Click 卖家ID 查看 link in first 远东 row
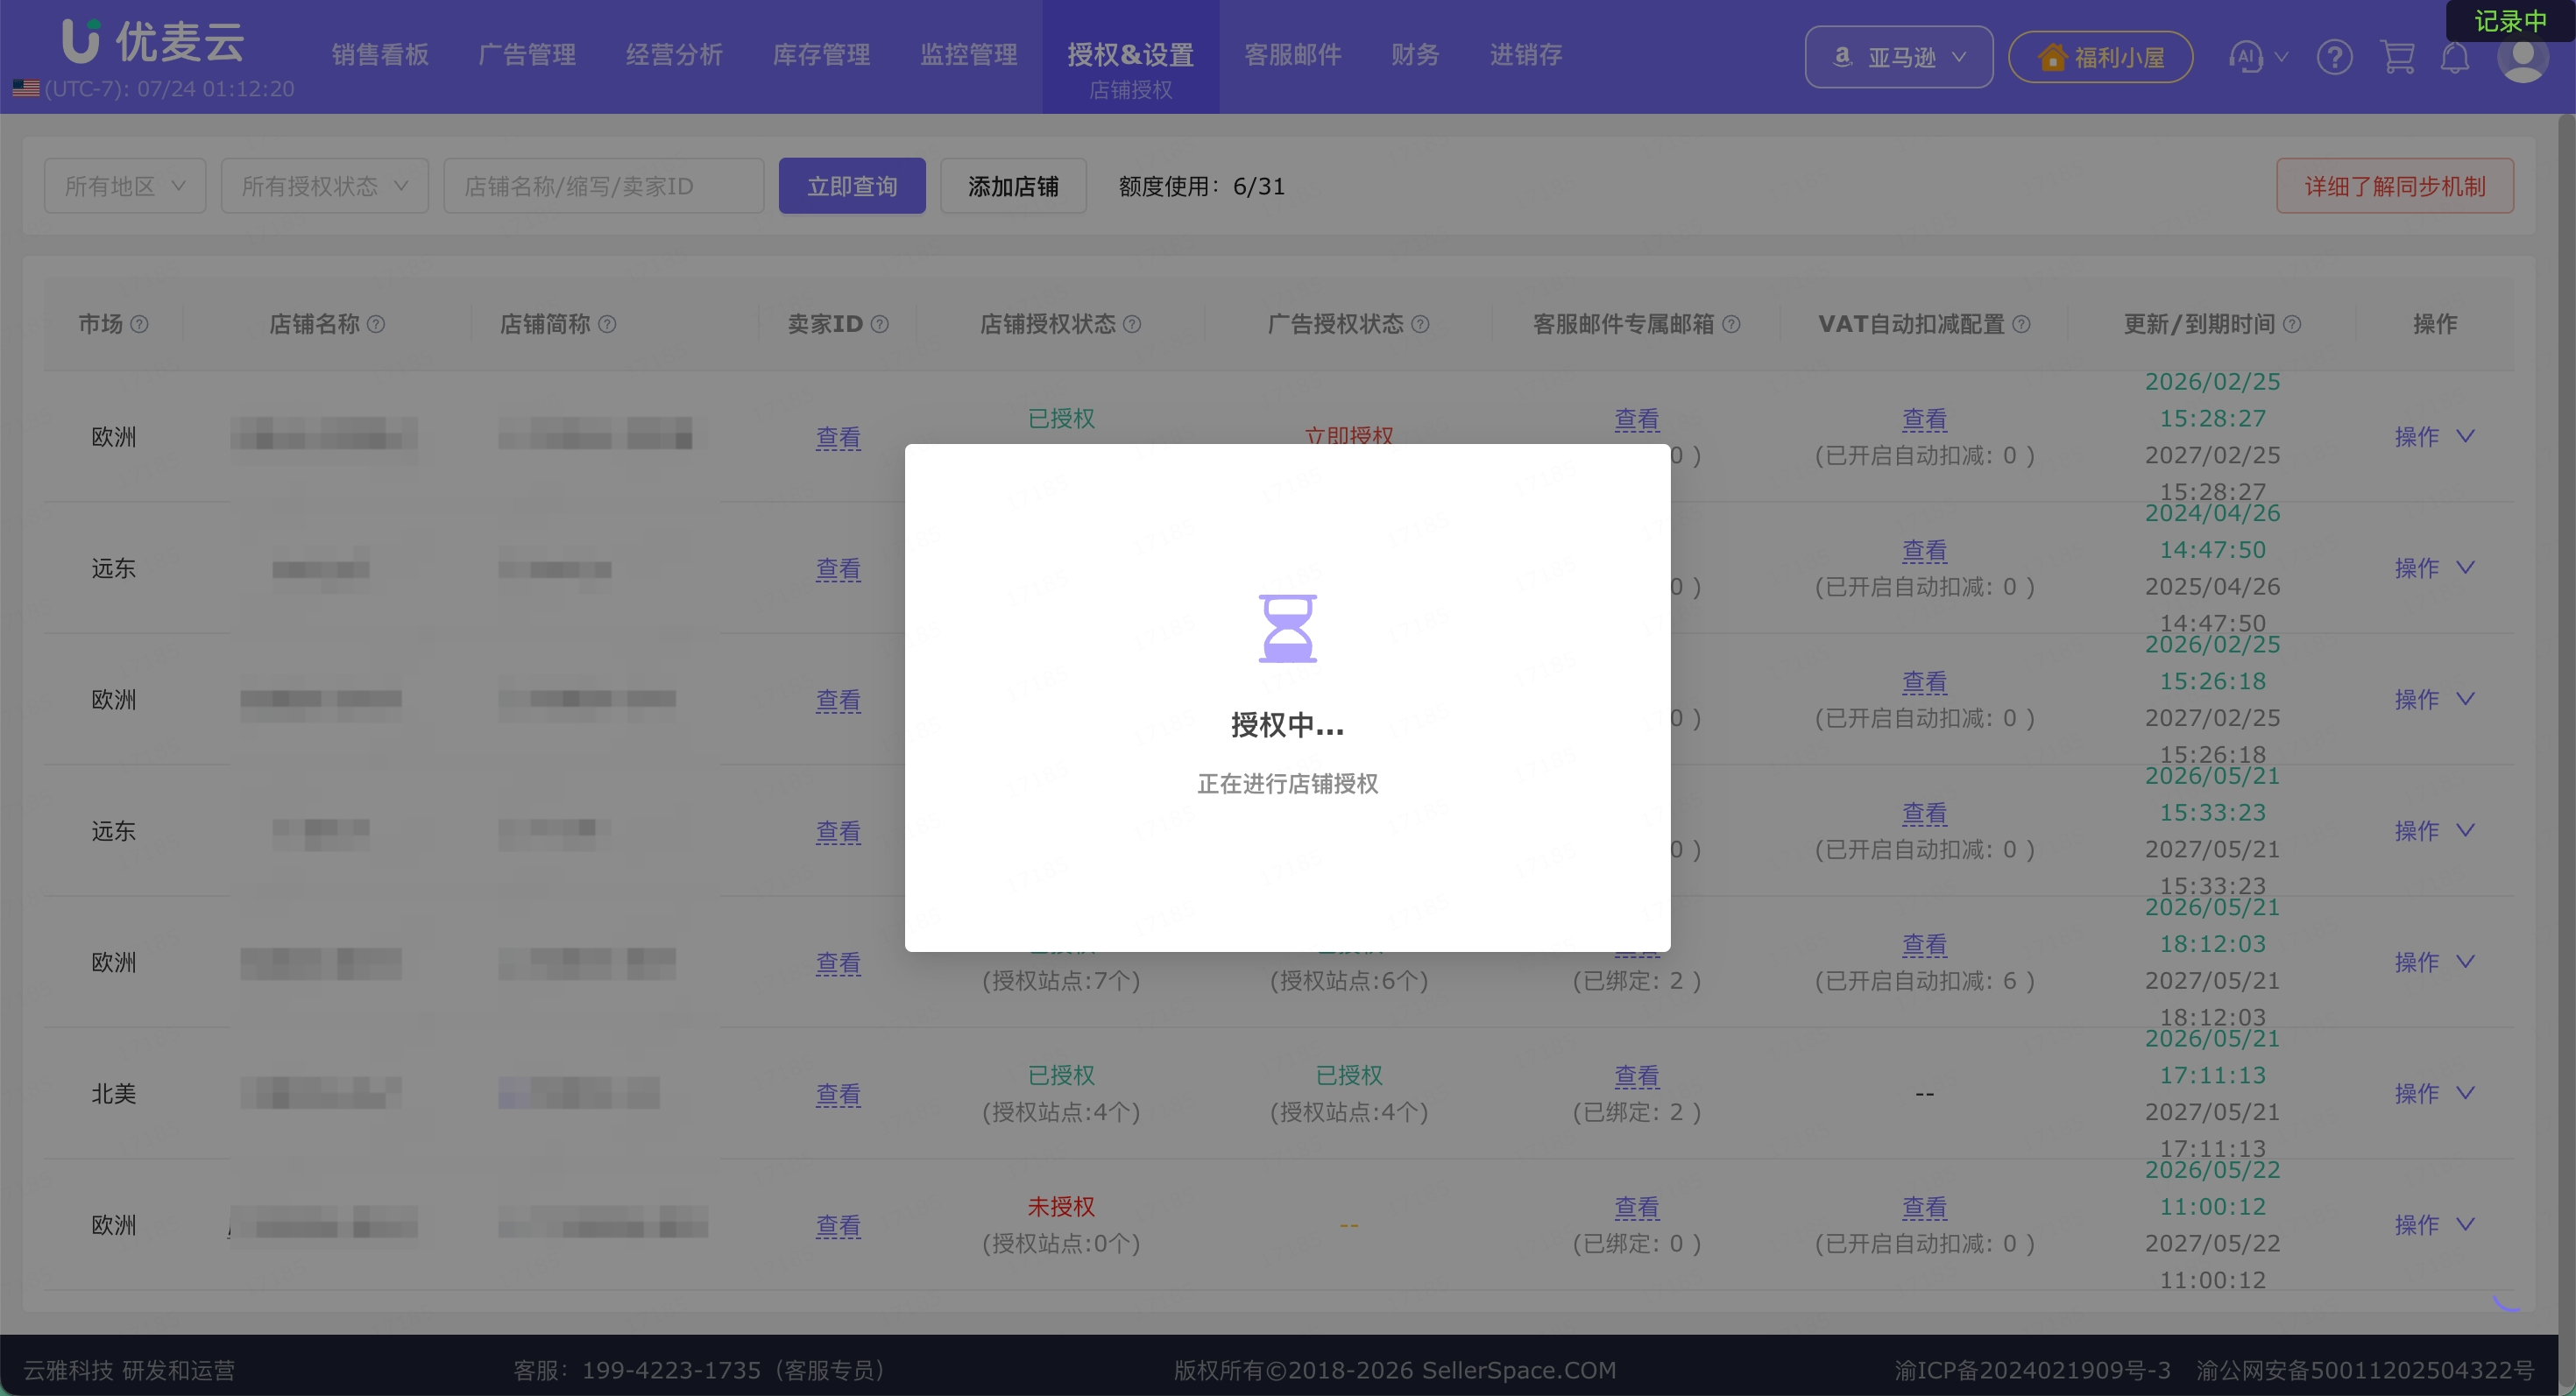 point(838,568)
